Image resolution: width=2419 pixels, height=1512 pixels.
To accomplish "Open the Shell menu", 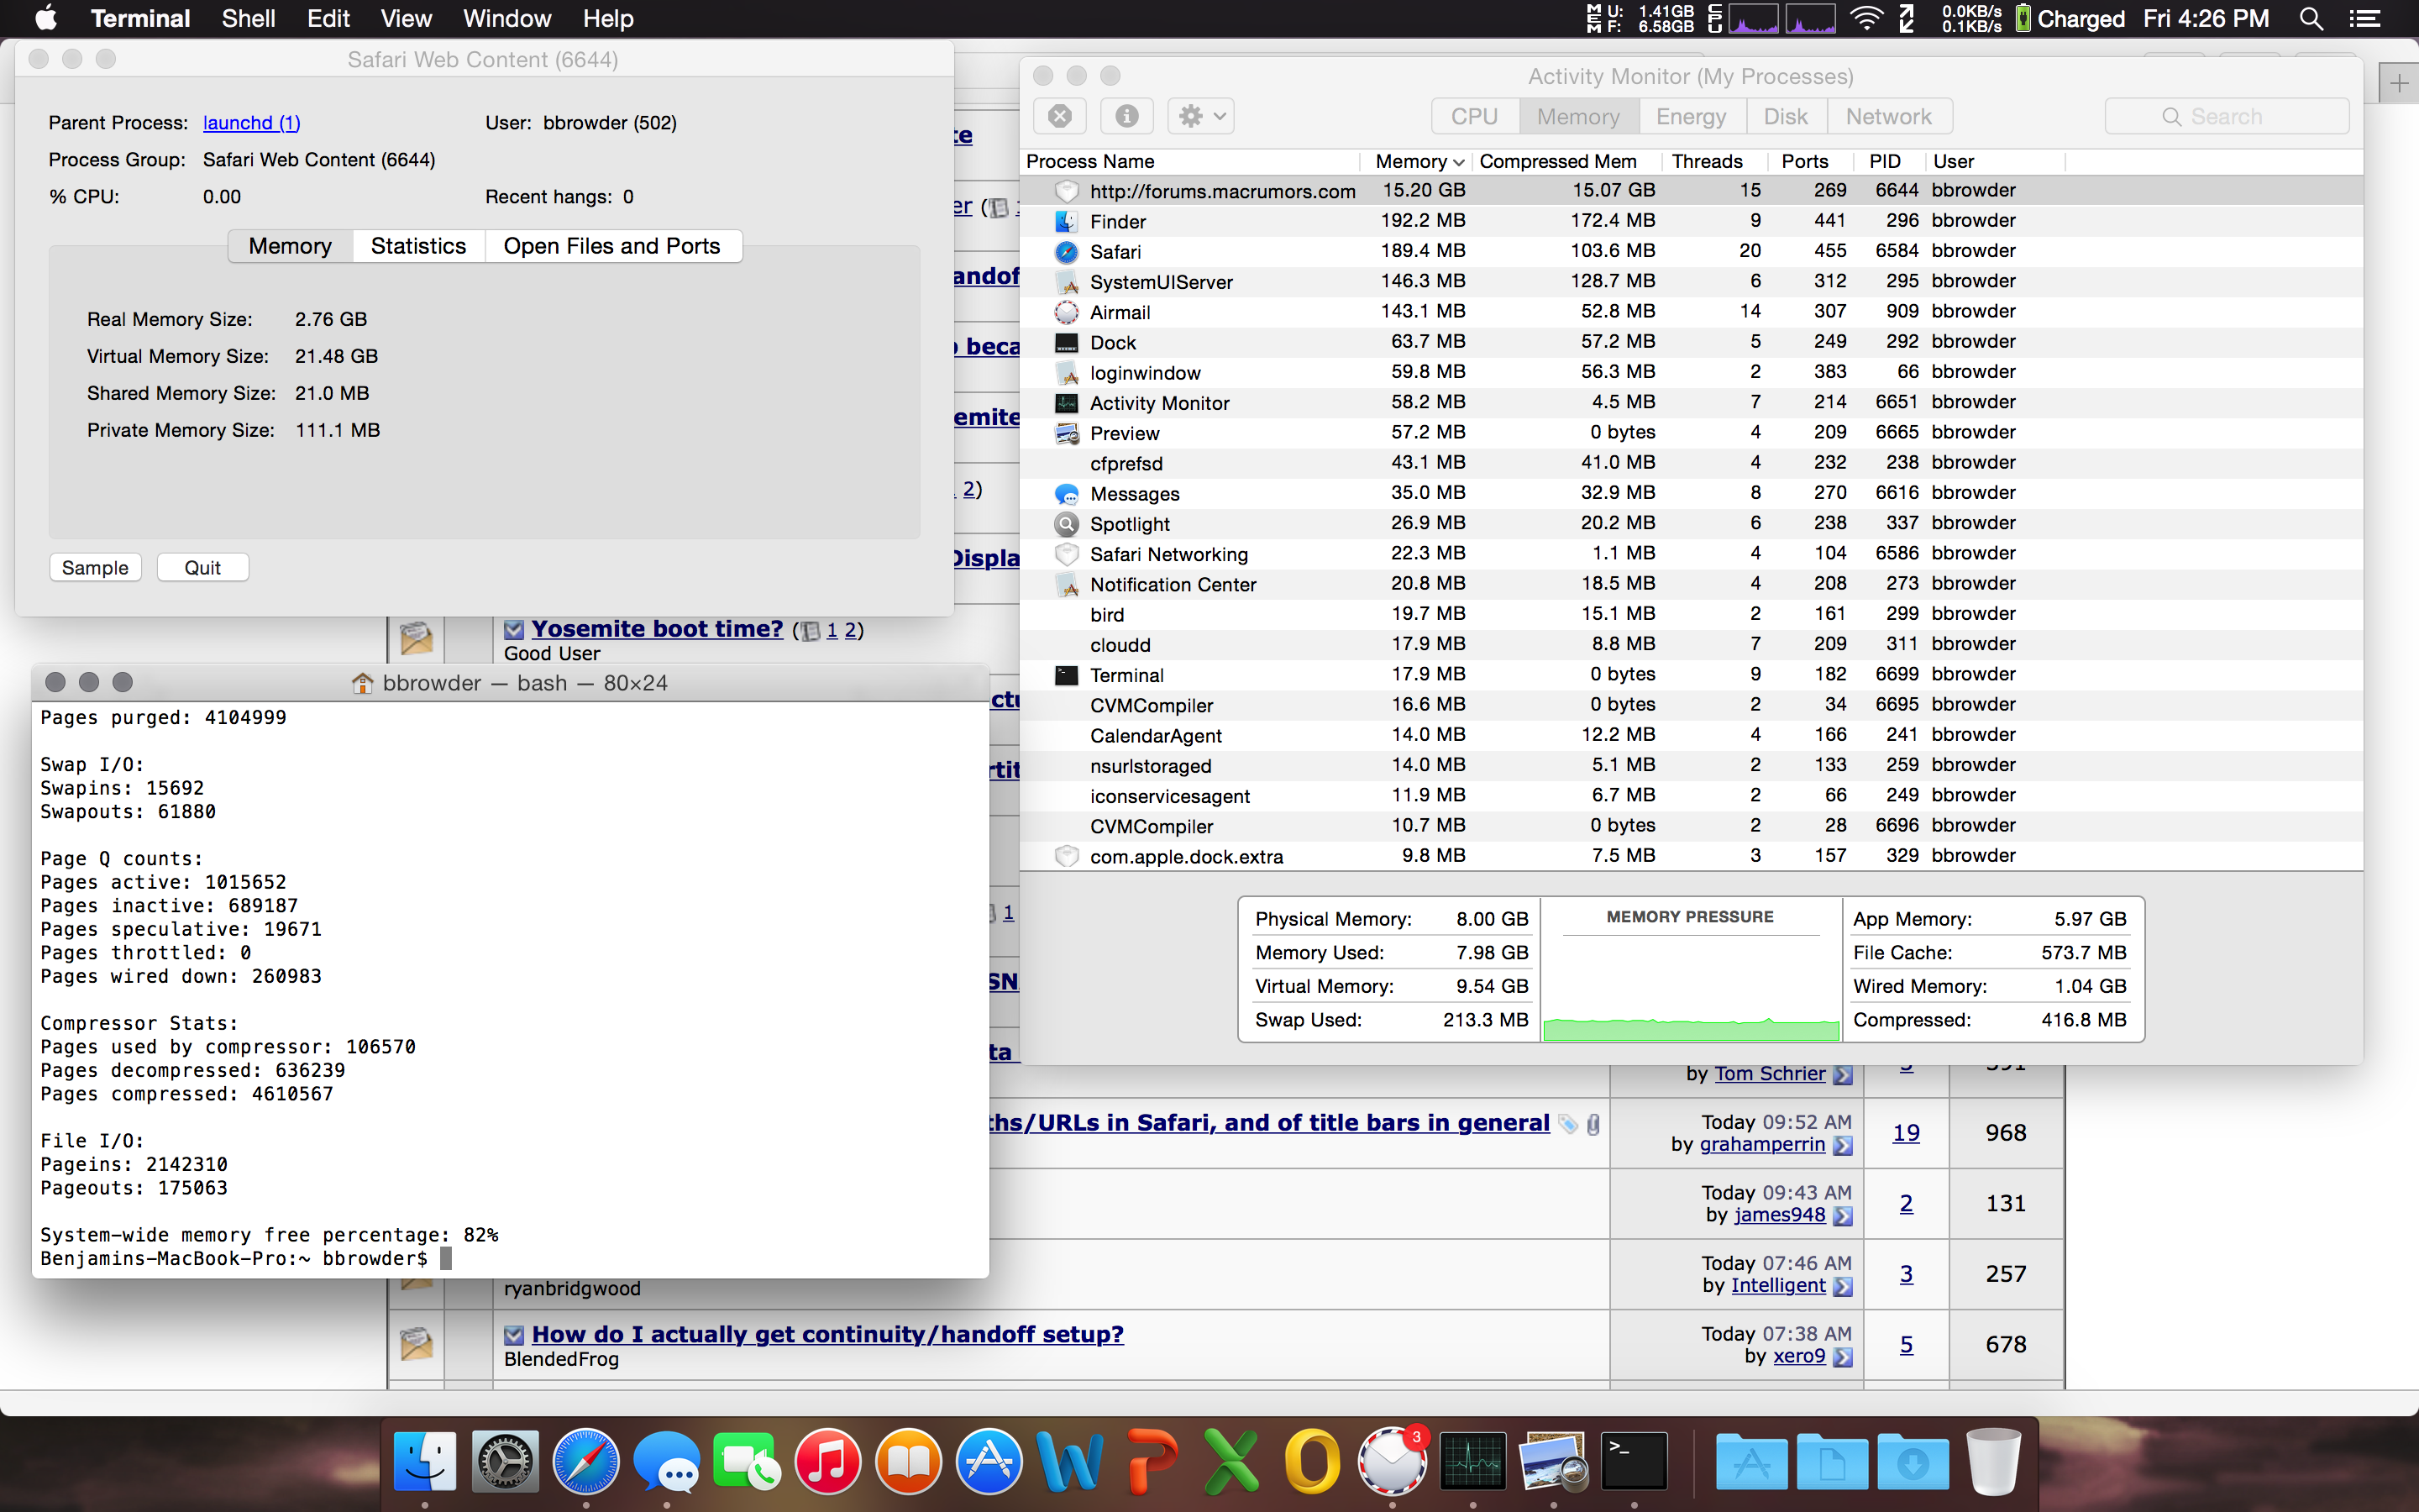I will (248, 18).
